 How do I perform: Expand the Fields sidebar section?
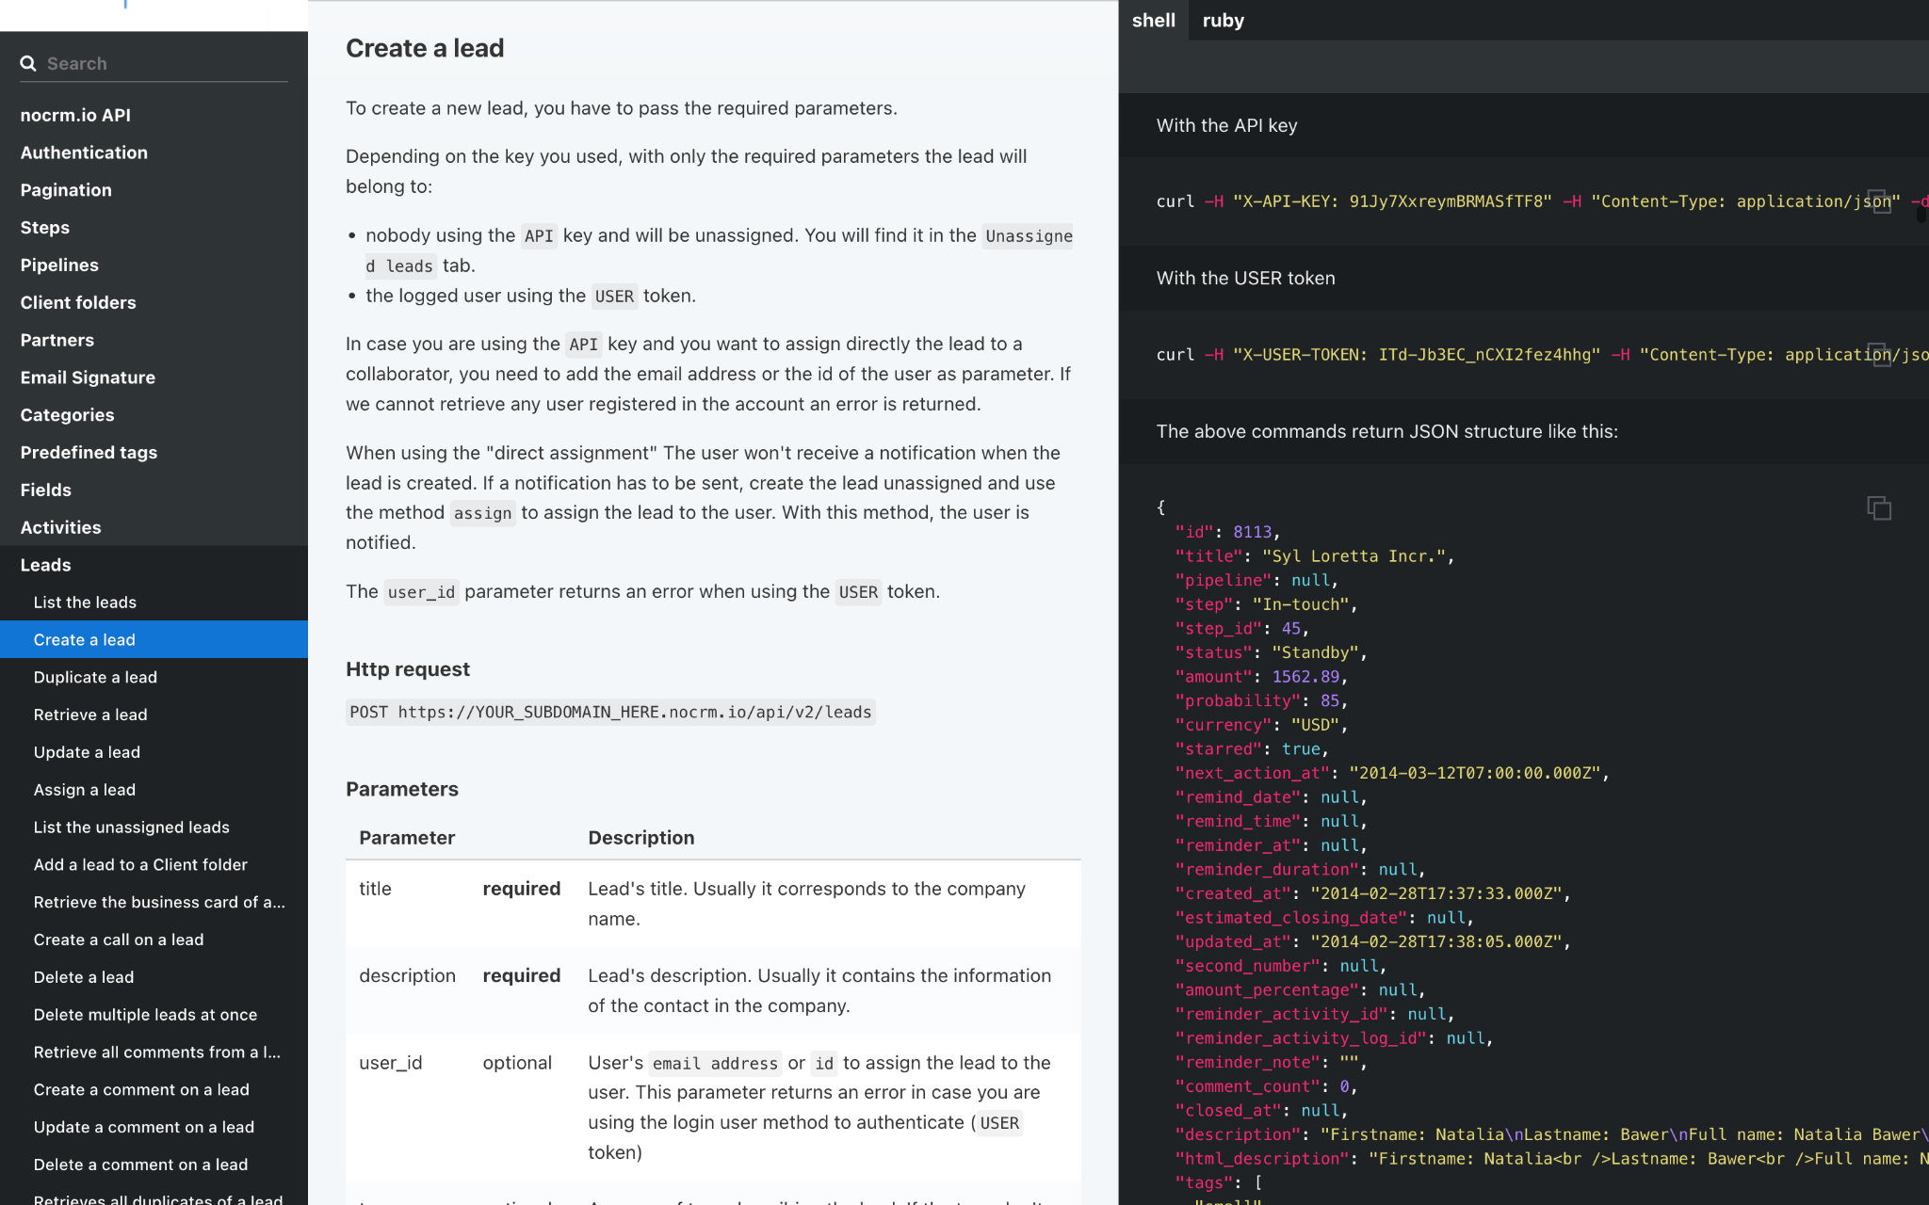tap(45, 490)
